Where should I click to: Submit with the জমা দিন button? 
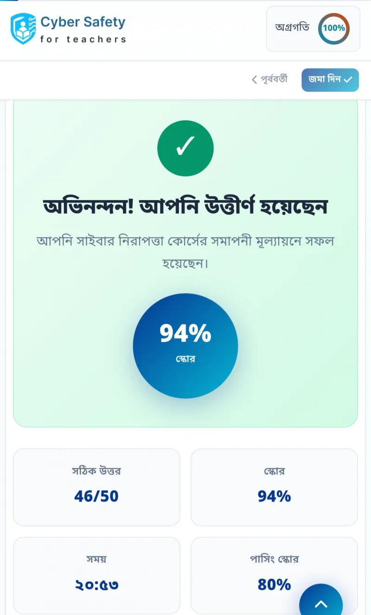pyautogui.click(x=330, y=80)
